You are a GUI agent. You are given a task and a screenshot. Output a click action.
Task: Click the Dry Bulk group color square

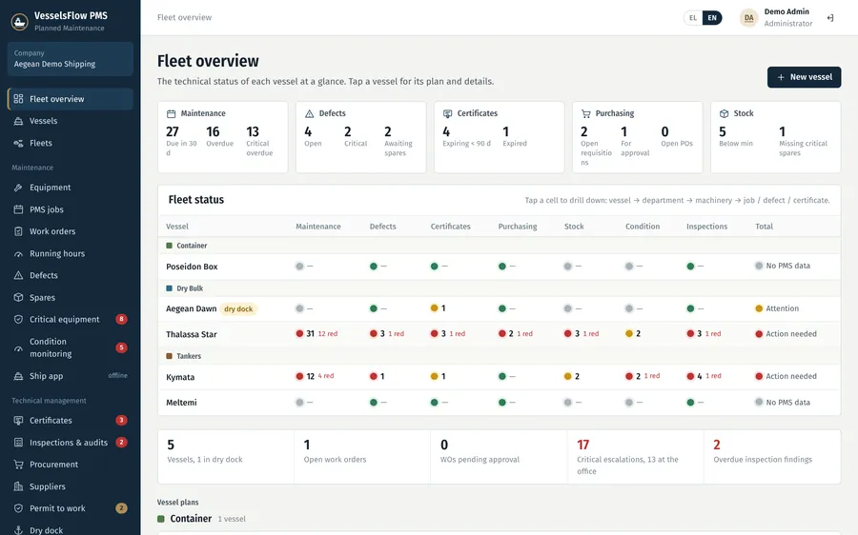point(169,288)
